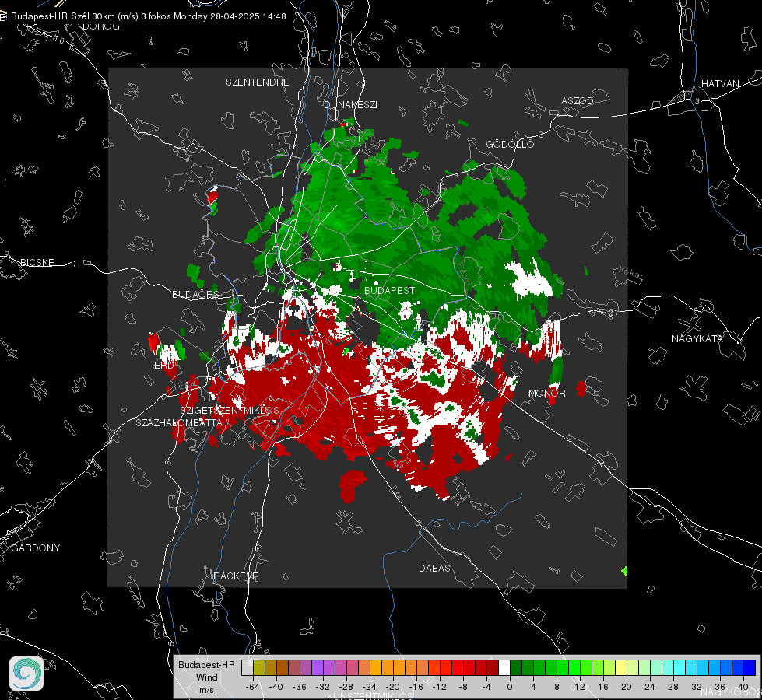Click the ASZOD town label
This screenshot has width=762, height=700.
pos(578,100)
